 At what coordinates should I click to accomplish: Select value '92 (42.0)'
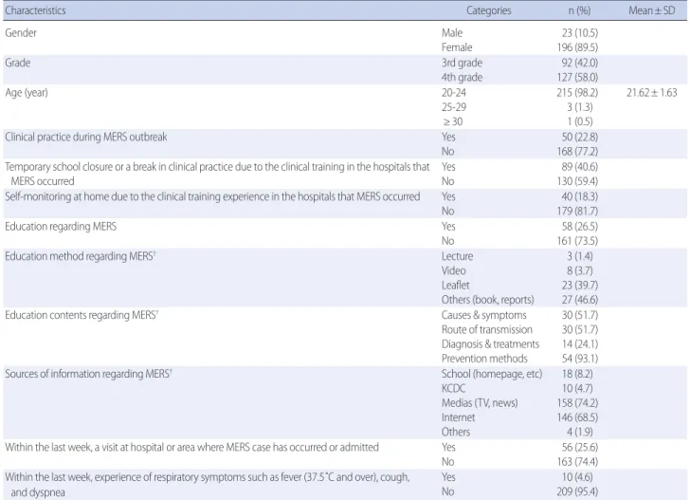(x=580, y=63)
